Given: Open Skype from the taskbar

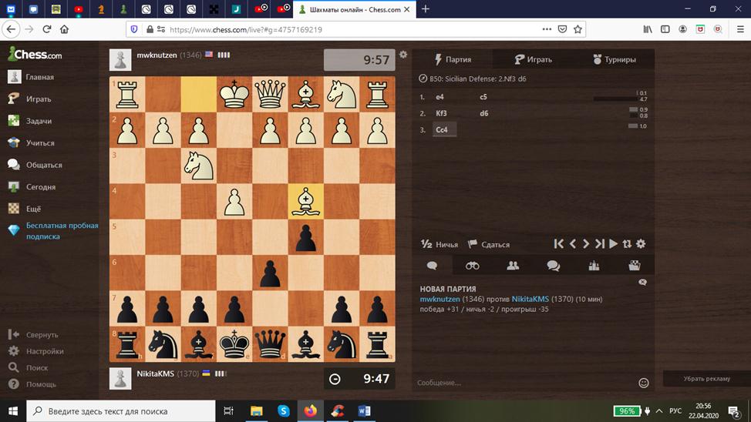Looking at the screenshot, I should tap(284, 411).
